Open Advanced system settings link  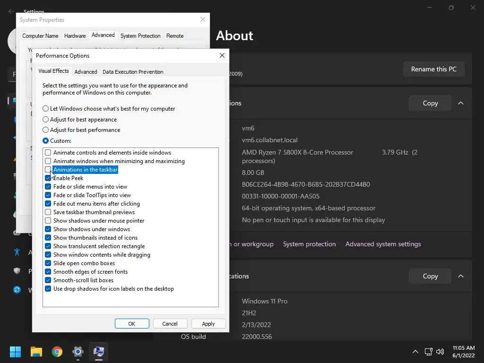383,244
